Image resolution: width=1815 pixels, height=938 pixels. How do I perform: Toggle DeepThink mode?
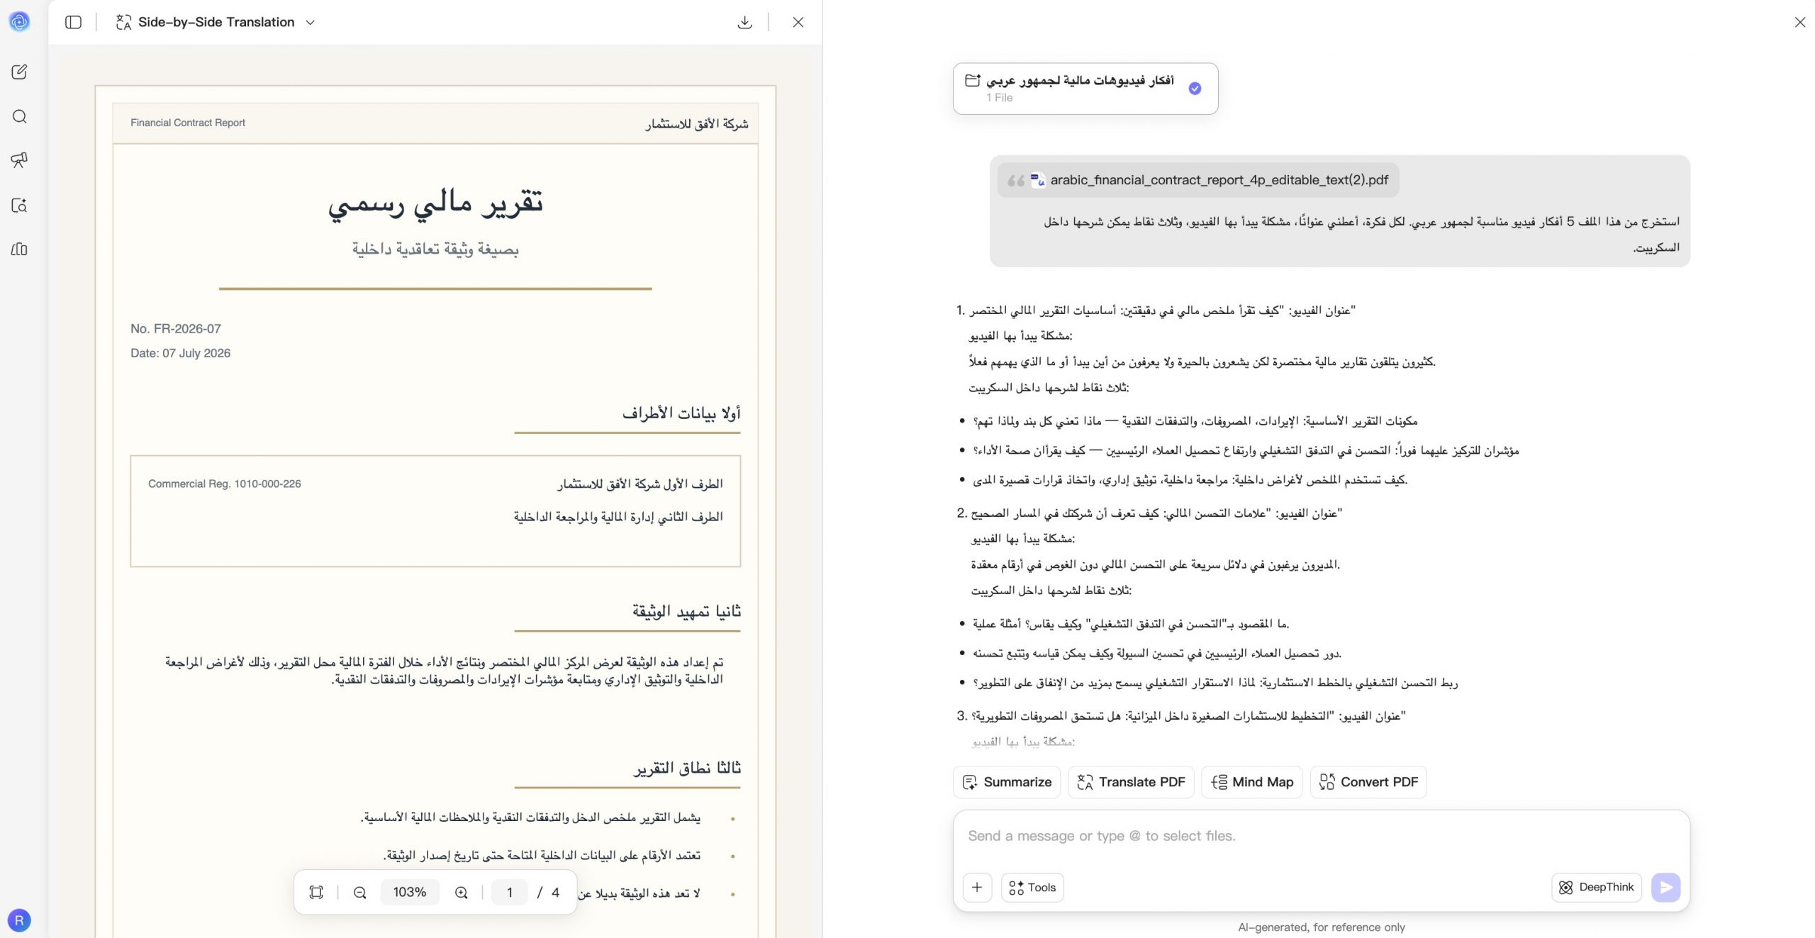tap(1597, 887)
